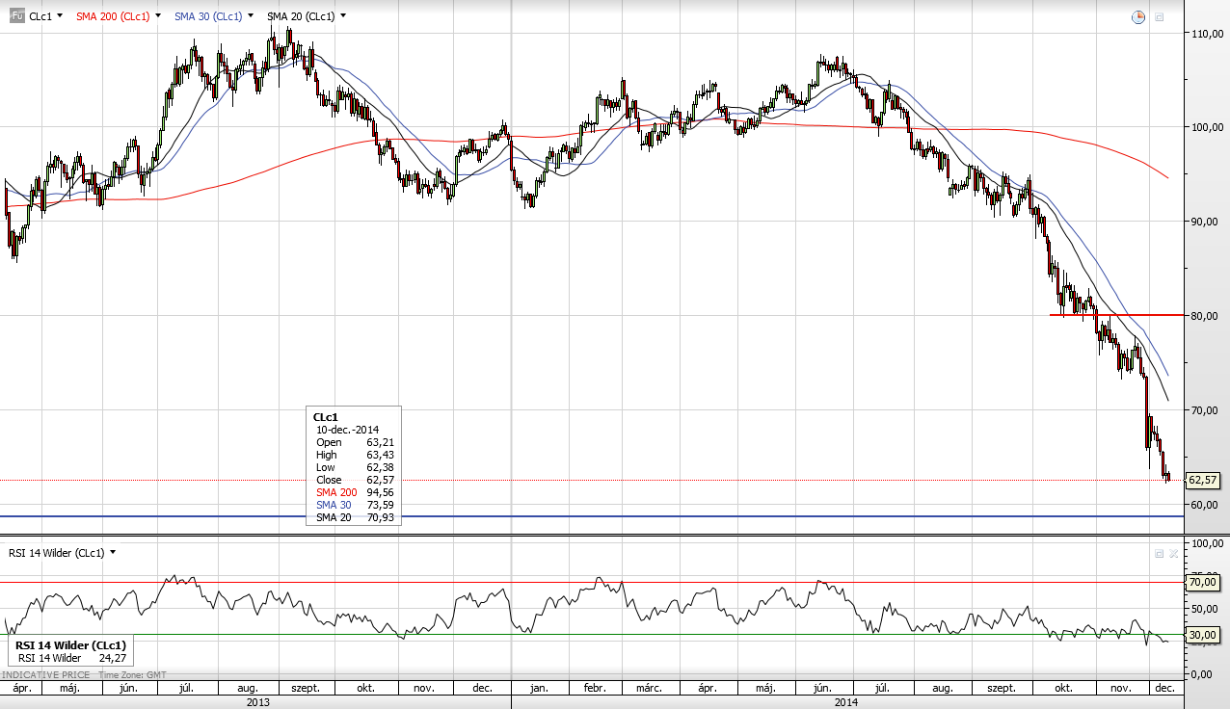1230x709 pixels.
Task: Open the SMA 200 (CLc1) dropdown
Action: [160, 16]
